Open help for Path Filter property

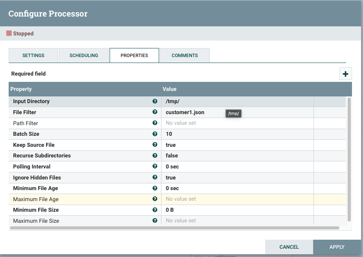coord(155,123)
